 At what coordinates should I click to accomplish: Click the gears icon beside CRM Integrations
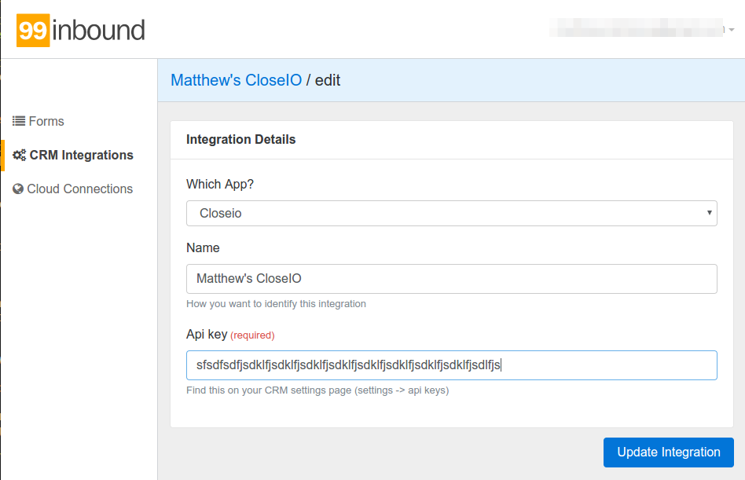click(20, 155)
